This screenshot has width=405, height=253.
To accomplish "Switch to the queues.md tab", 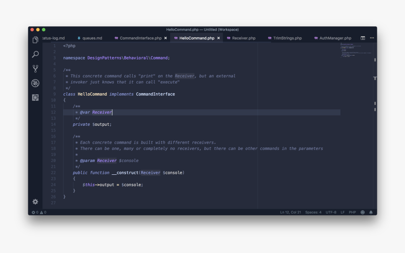I will 92,38.
